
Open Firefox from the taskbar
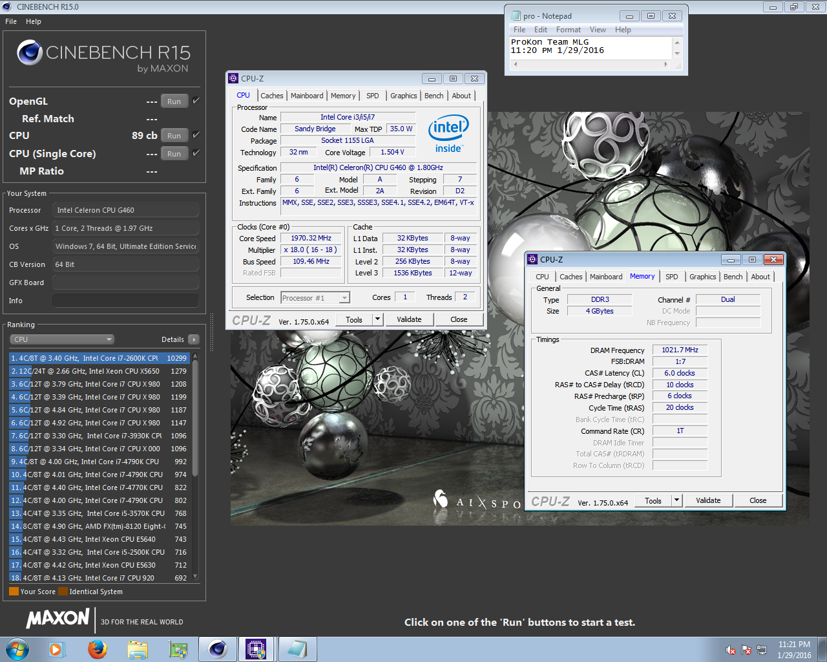[x=98, y=649]
